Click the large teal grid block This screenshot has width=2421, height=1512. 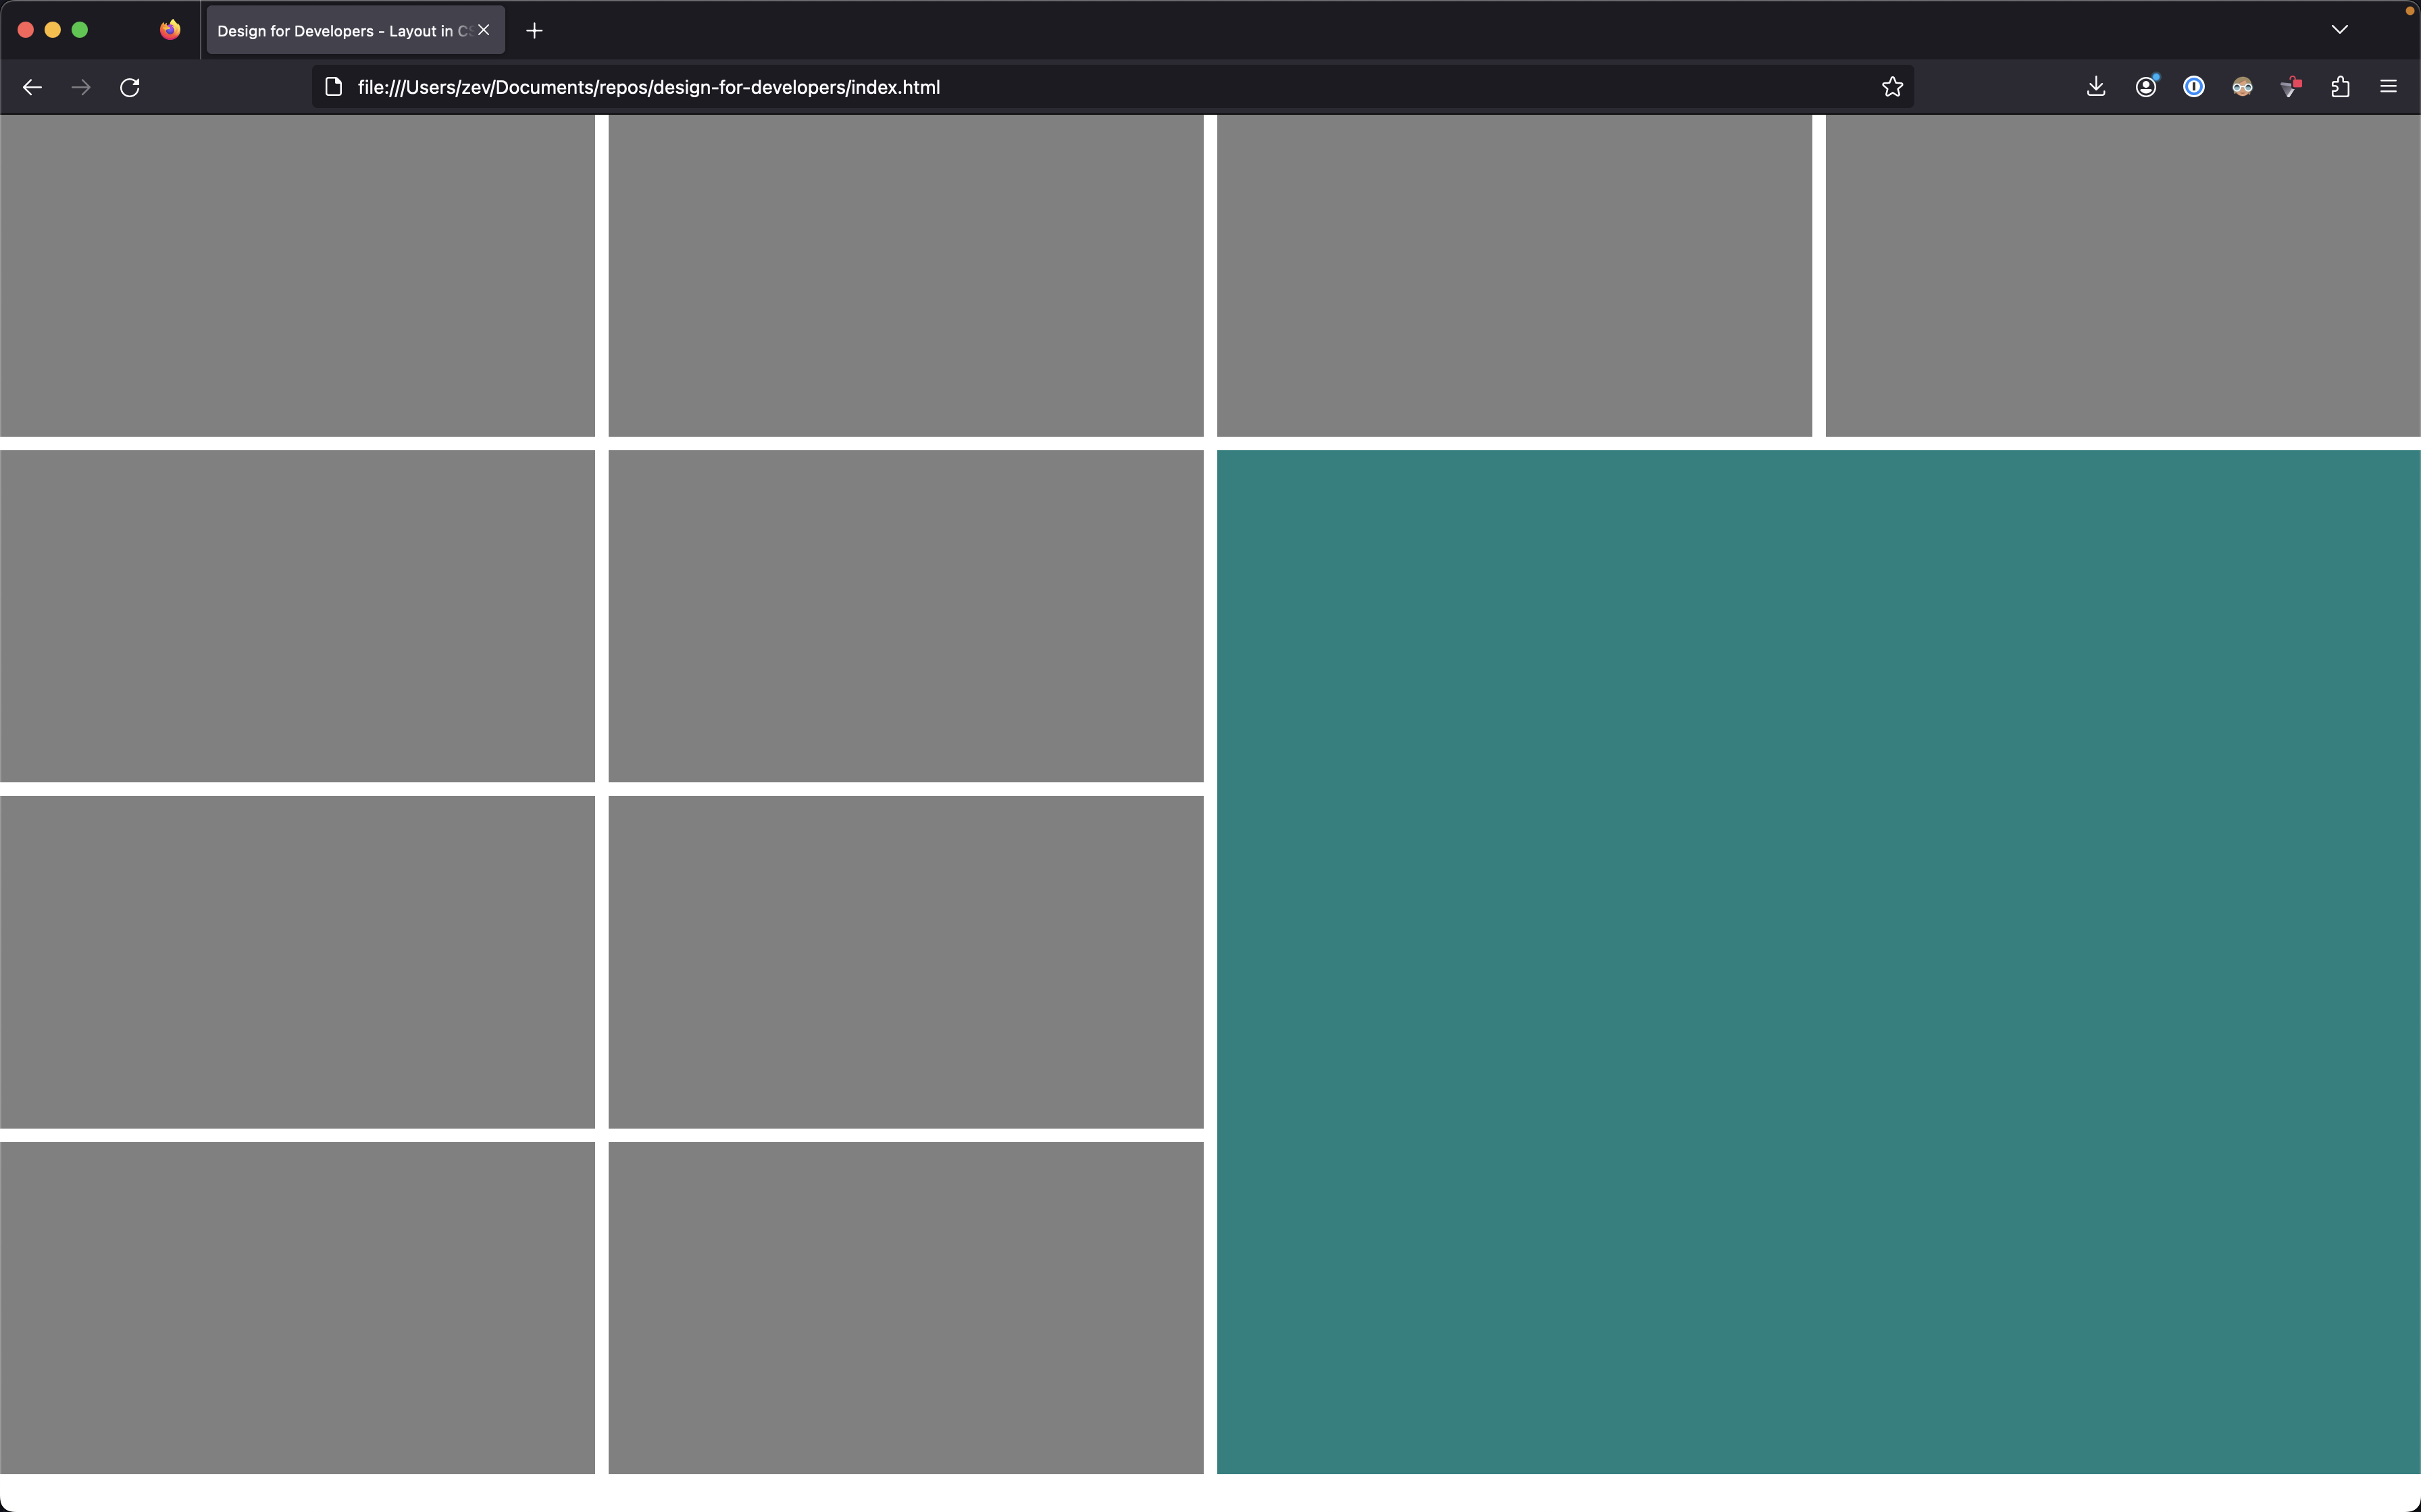coord(1818,961)
